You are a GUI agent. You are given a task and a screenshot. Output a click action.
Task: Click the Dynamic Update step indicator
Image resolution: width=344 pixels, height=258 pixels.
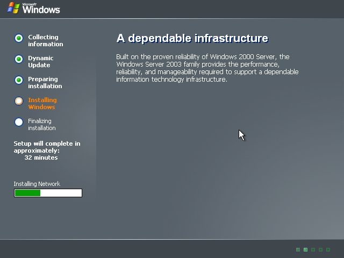point(19,59)
